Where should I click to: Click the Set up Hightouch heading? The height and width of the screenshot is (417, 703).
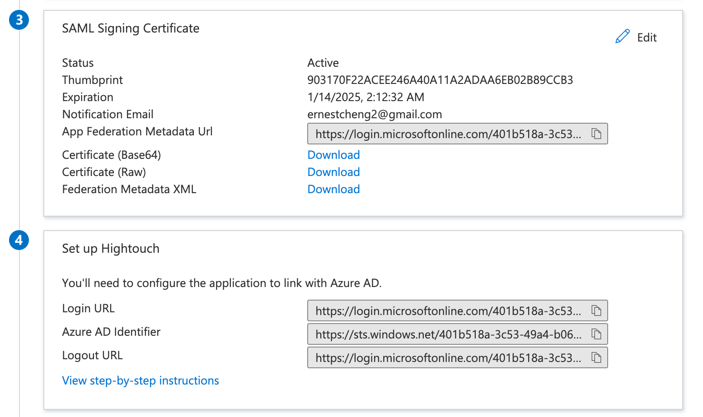pos(111,249)
